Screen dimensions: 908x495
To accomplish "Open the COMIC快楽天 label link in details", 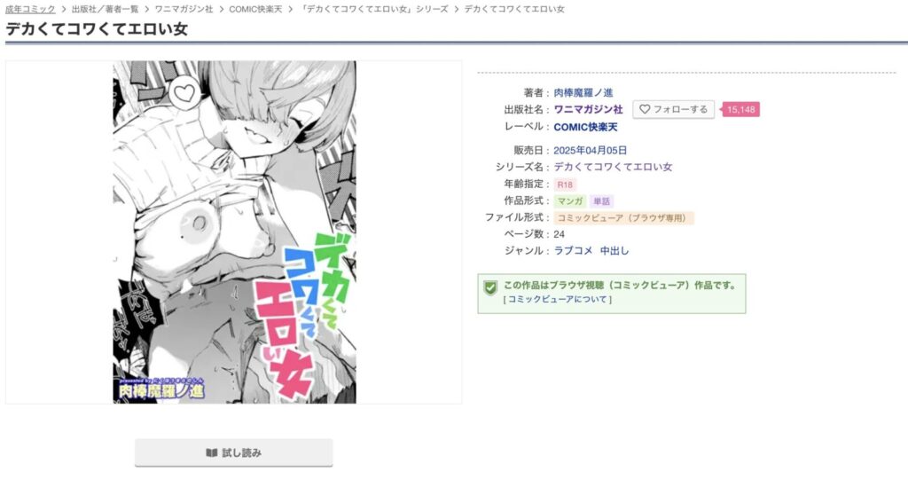I will (585, 127).
